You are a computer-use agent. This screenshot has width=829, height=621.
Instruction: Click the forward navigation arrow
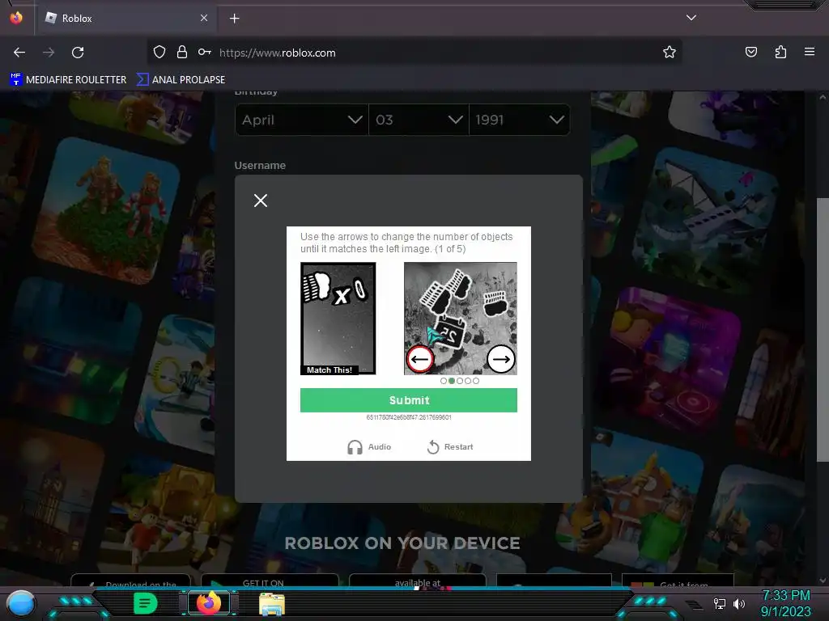point(49,53)
